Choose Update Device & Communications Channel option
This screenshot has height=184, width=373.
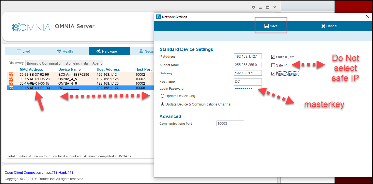coord(163,104)
